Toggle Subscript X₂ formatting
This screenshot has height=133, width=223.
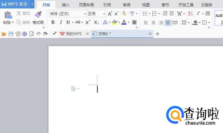coord(96,22)
